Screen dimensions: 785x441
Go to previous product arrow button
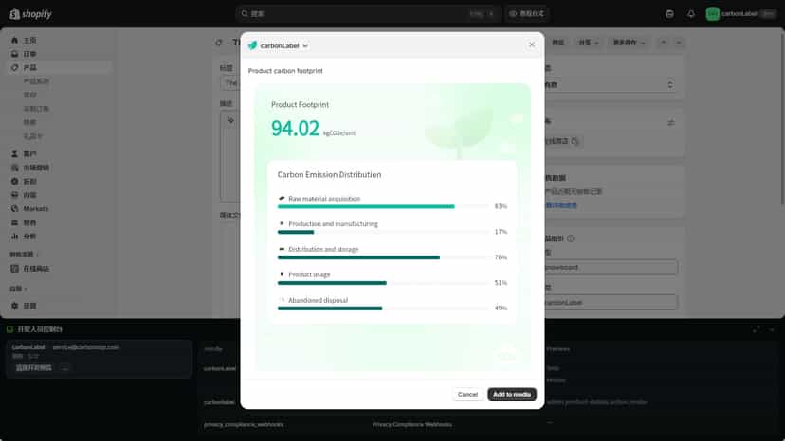click(x=664, y=43)
